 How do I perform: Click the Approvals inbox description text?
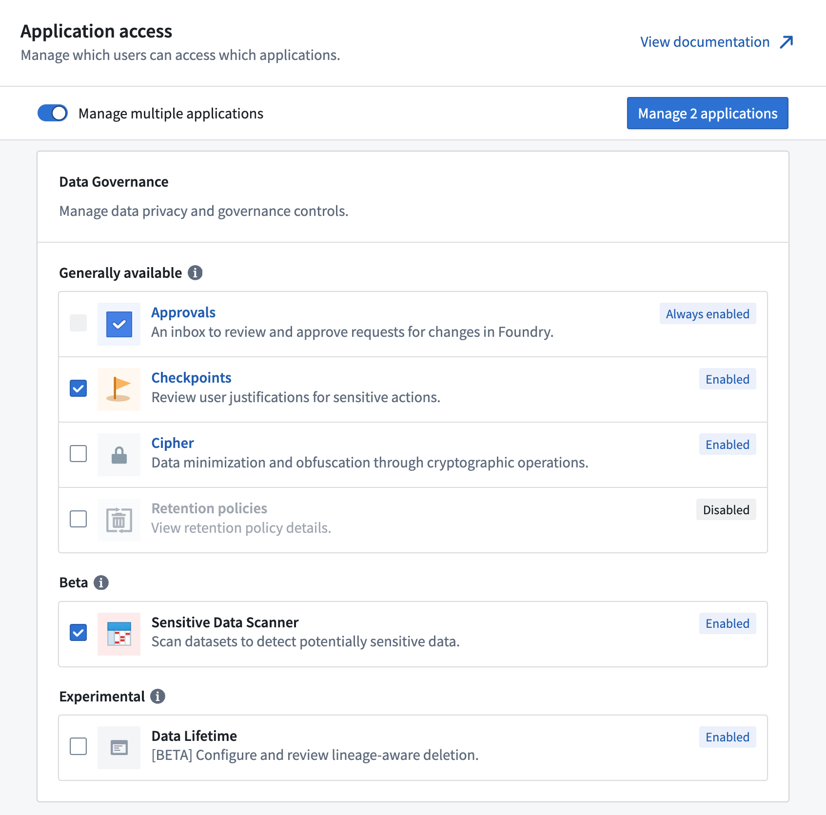coord(352,332)
